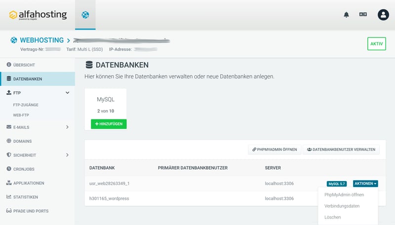This screenshot has width=395, height=225.
Task: Open the FTP-Zugänge submenu link
Action: 26,105
